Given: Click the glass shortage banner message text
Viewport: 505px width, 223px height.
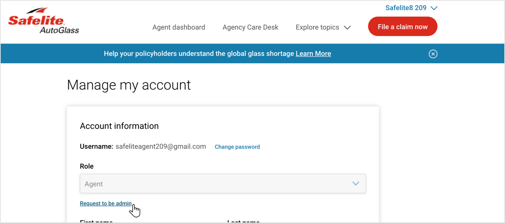Looking at the screenshot, I should [199, 54].
